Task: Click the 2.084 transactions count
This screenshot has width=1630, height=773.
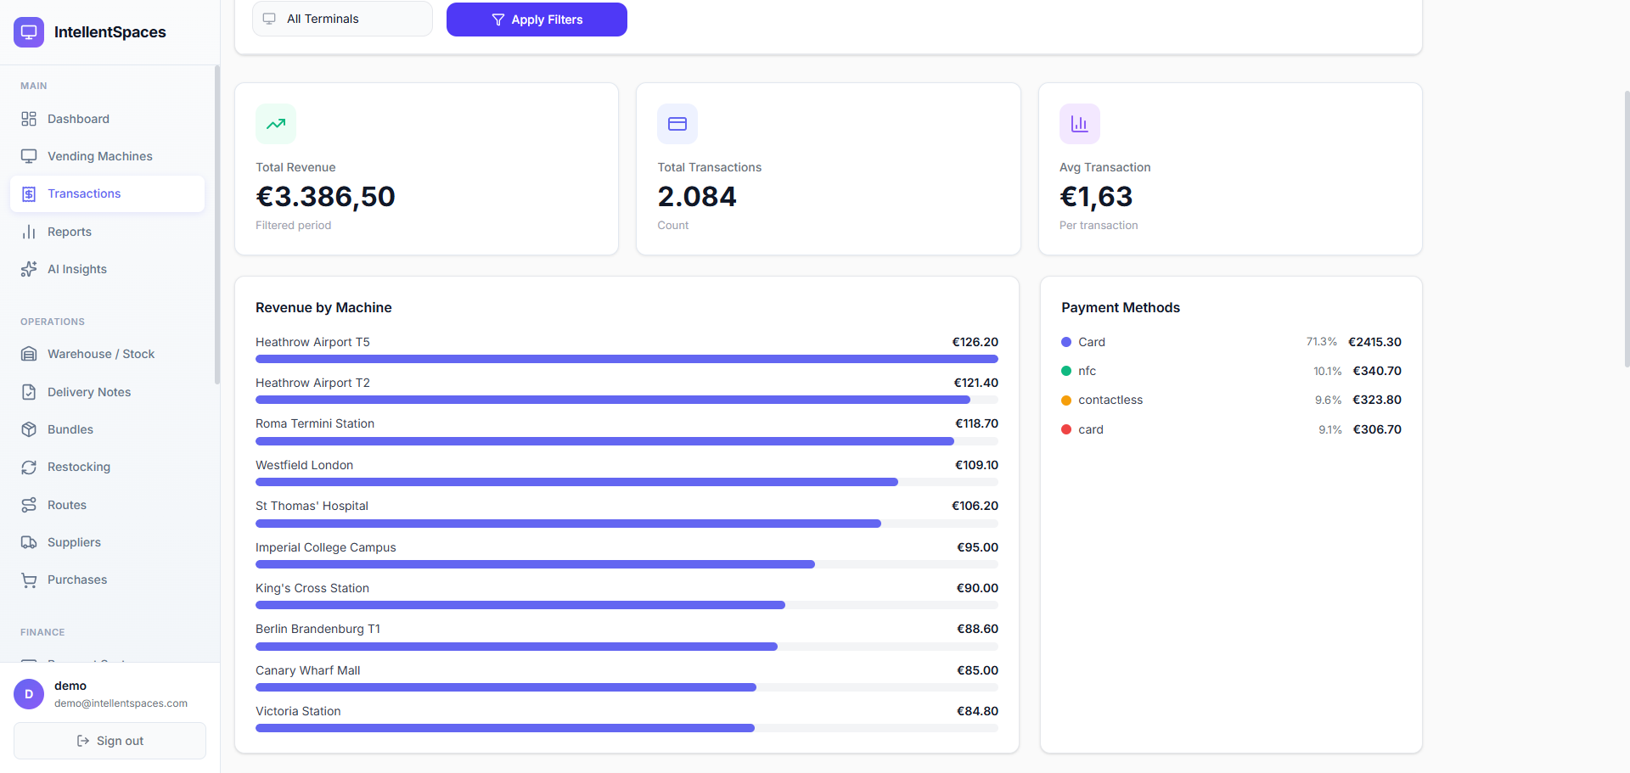Action: 697,197
